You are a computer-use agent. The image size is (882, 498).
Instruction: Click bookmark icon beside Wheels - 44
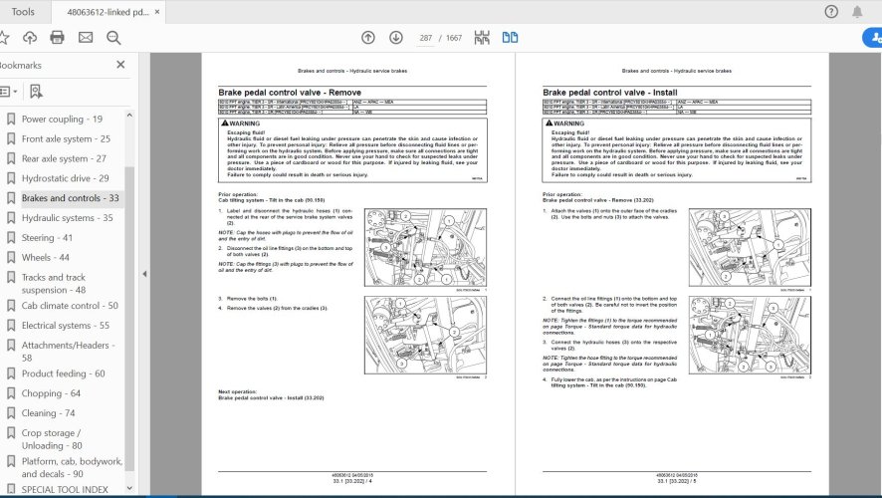click(x=11, y=258)
